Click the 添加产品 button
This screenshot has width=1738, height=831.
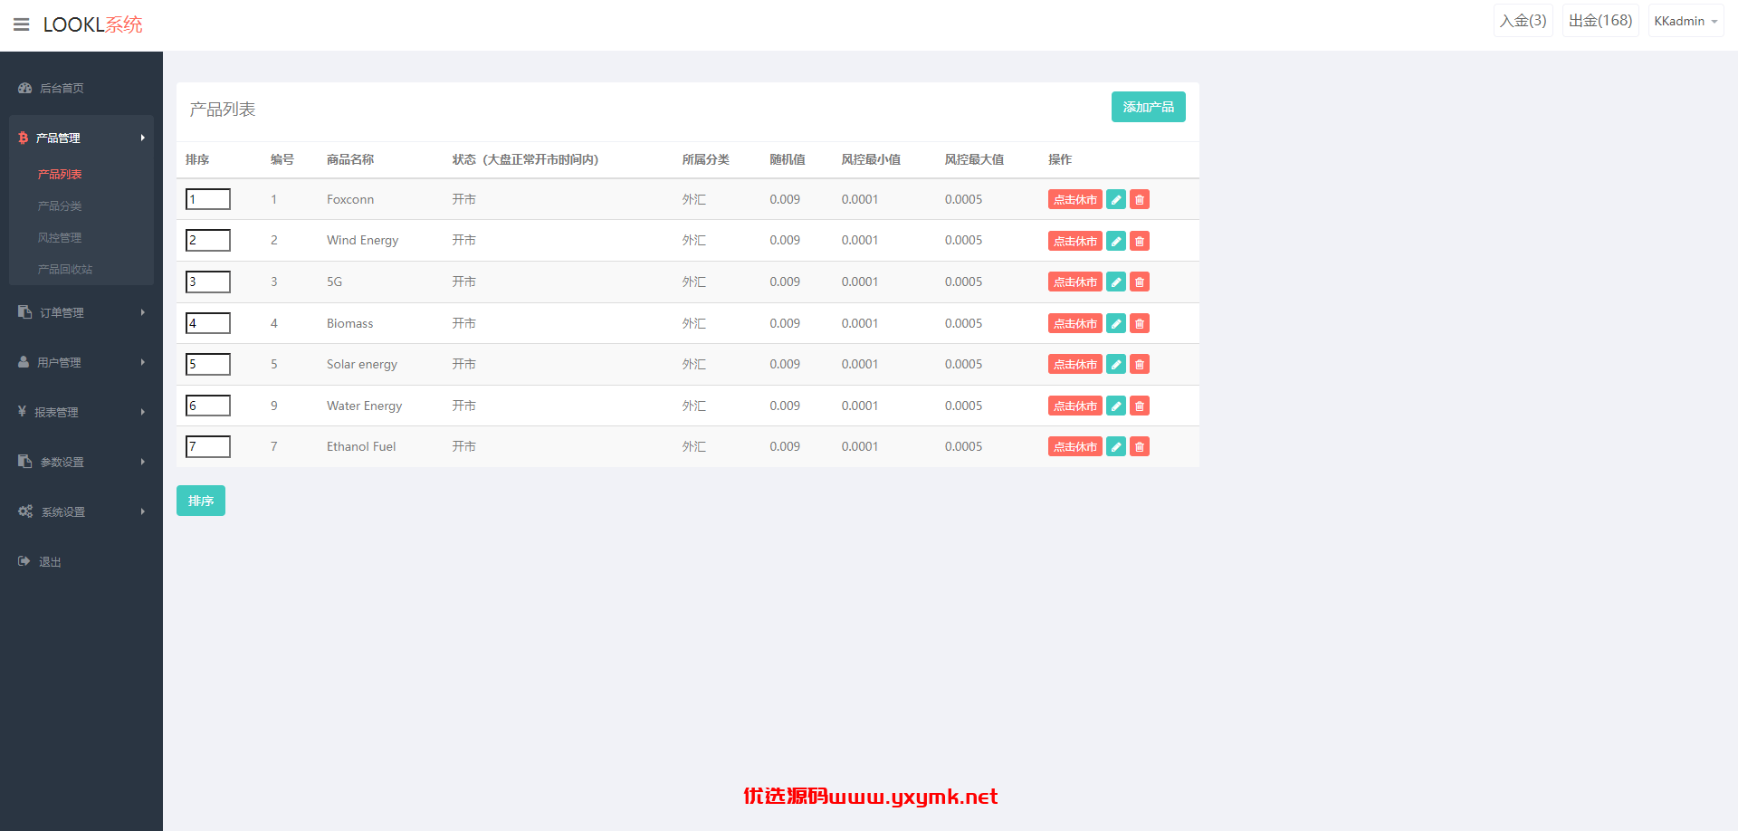pos(1148,107)
